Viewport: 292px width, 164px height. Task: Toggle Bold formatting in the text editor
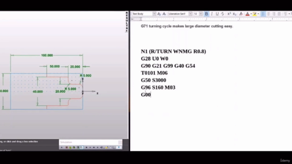[x=206, y=14]
